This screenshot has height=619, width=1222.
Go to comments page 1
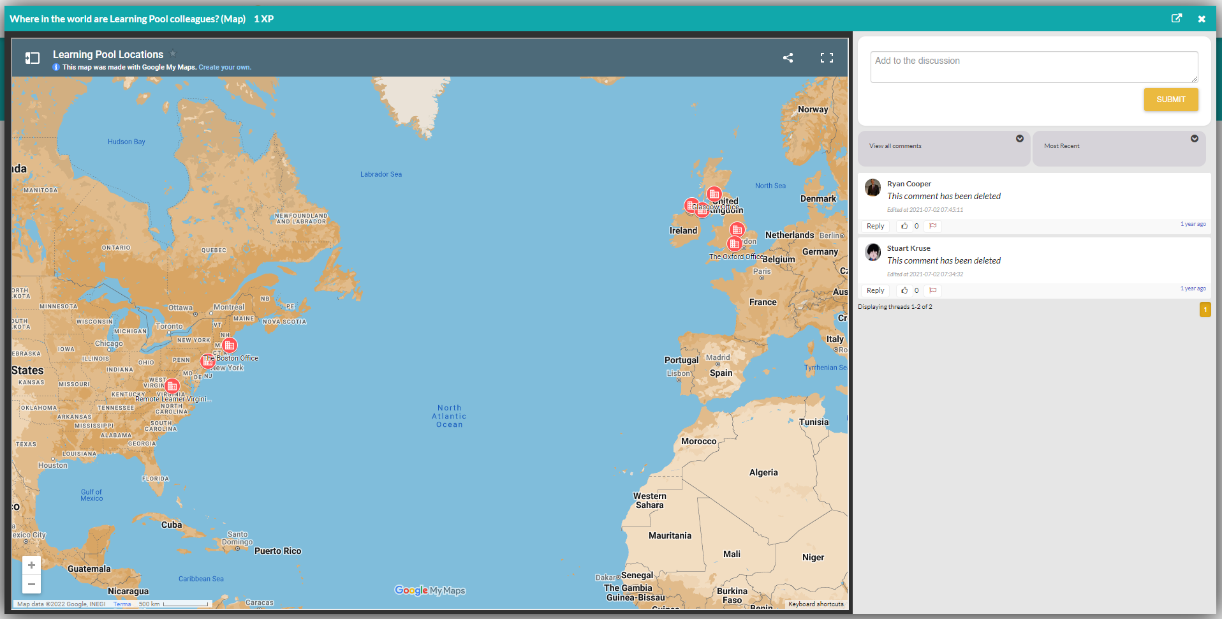pyautogui.click(x=1205, y=309)
